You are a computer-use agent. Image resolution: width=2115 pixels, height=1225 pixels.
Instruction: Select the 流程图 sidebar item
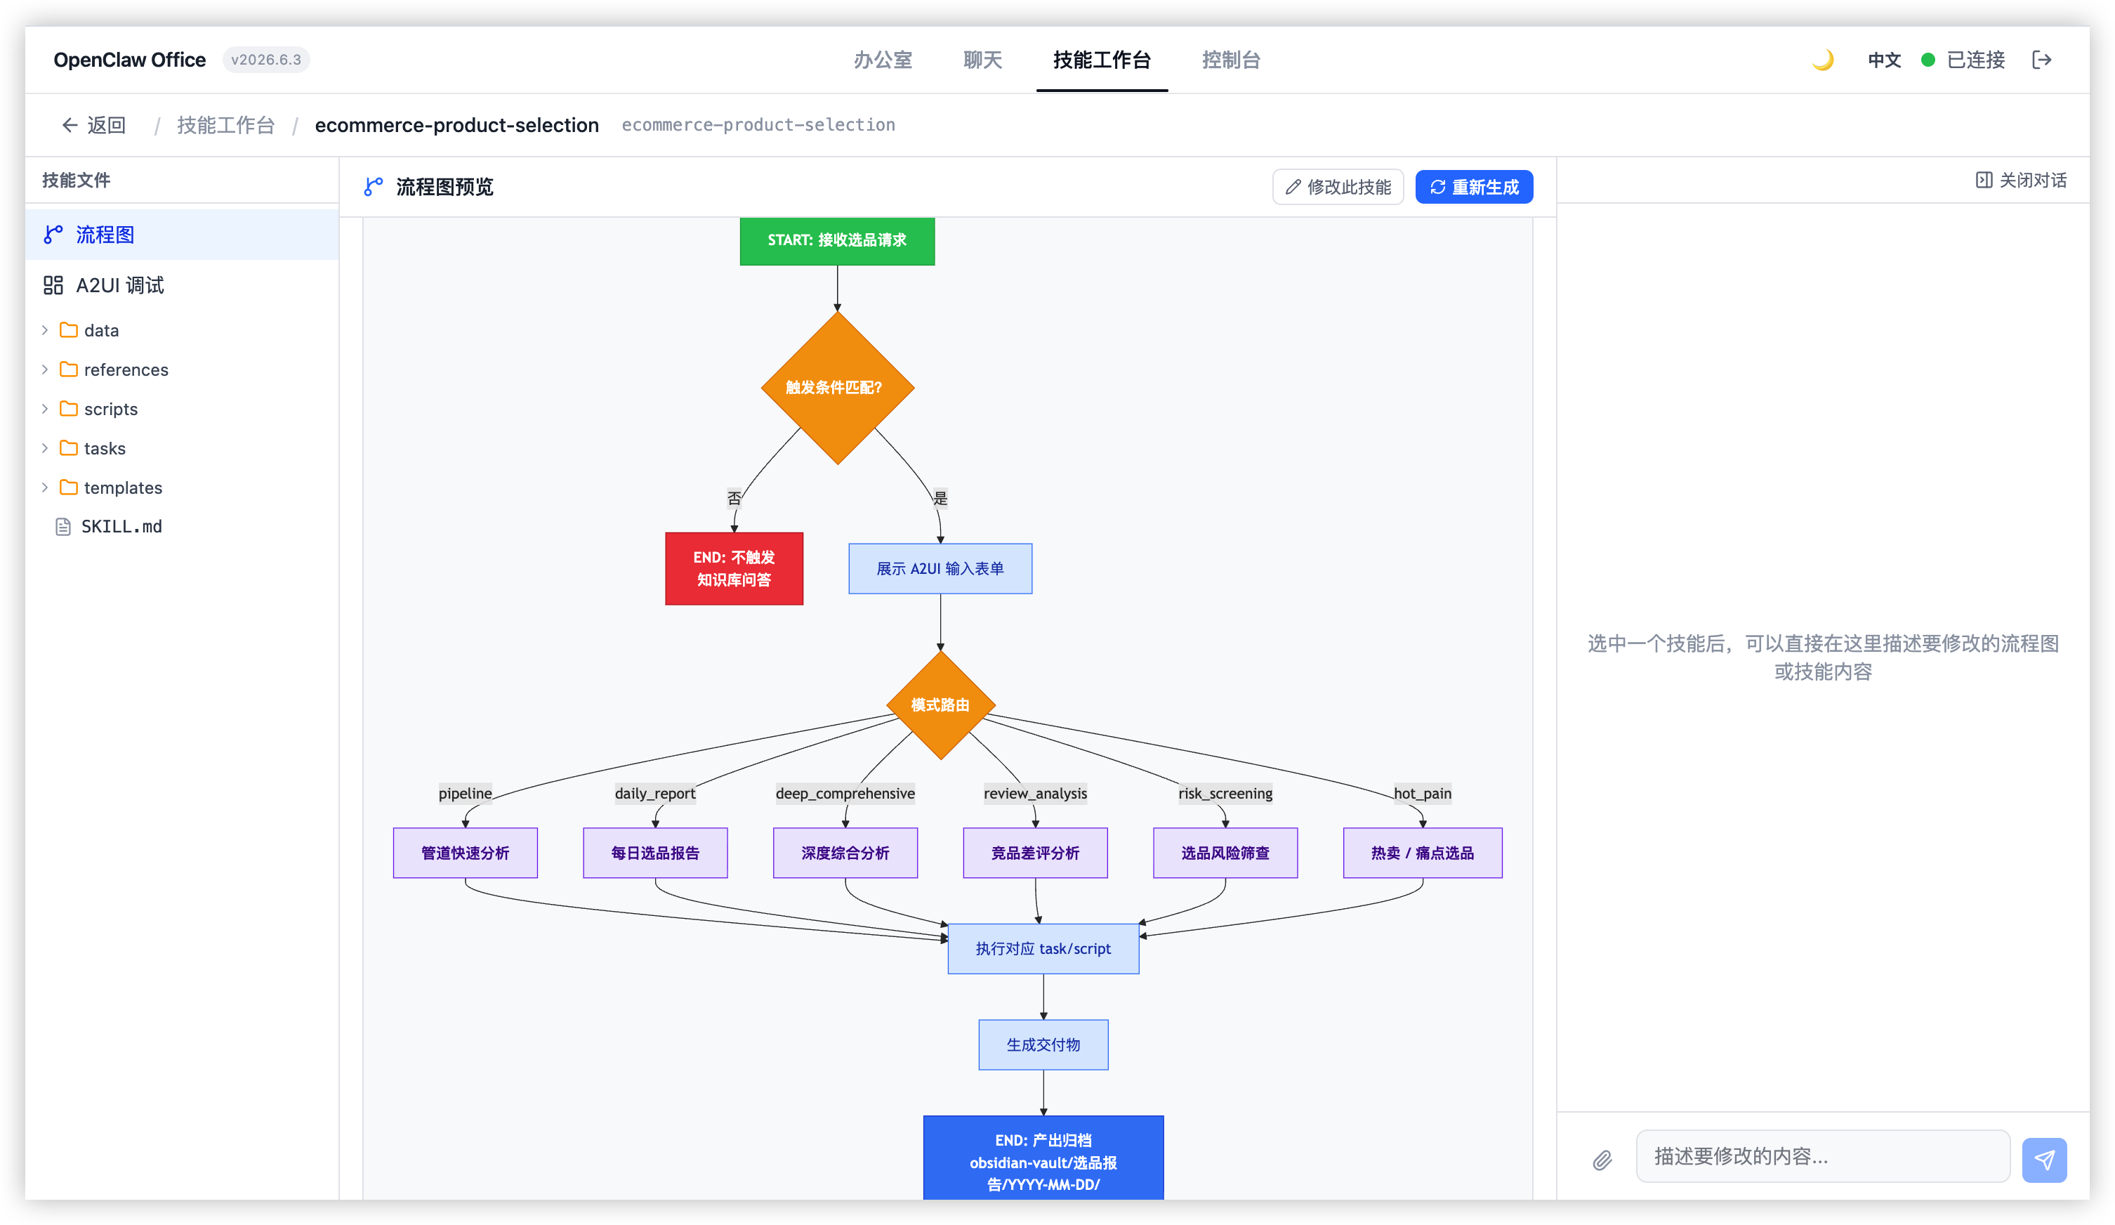pyautogui.click(x=182, y=234)
